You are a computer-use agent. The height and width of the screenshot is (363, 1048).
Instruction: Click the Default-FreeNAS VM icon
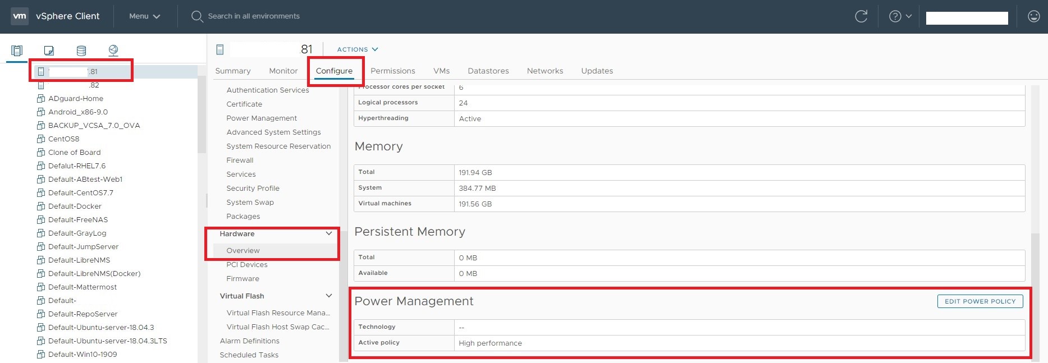(41, 219)
